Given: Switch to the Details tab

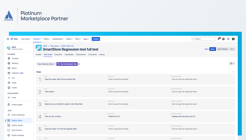Looking at the screenshot, I should [38, 54].
